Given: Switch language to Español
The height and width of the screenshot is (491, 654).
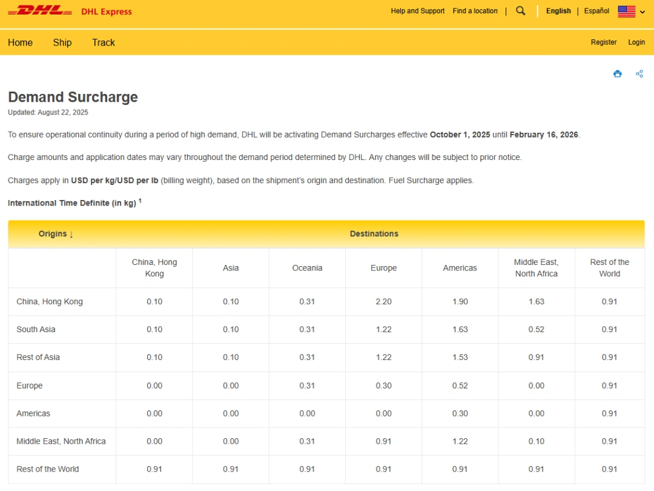Looking at the screenshot, I should (596, 11).
